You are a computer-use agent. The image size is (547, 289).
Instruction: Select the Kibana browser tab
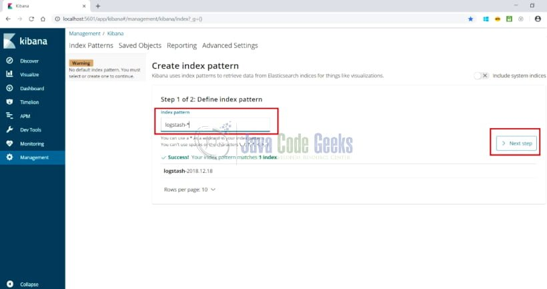[x=45, y=6]
